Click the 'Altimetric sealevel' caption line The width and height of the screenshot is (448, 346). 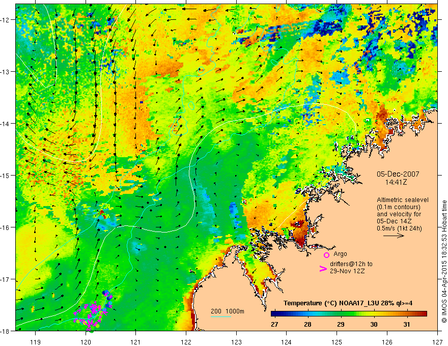403,200
